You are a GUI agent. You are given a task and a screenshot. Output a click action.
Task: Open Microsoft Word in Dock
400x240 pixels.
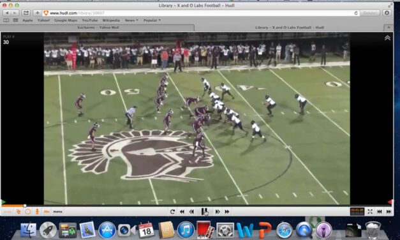[x=245, y=230]
